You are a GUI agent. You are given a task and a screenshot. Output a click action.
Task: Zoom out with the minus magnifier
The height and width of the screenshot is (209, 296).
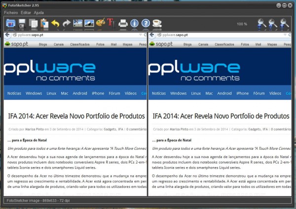tap(261, 24)
